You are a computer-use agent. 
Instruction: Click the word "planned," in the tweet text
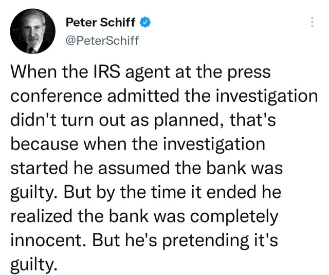189,120
